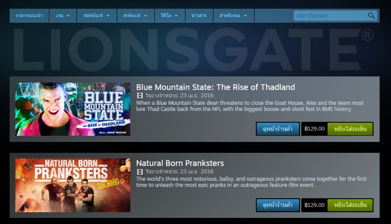Click the Lionsgate banner logo
This screenshot has width=391, height=224.
(x=193, y=49)
